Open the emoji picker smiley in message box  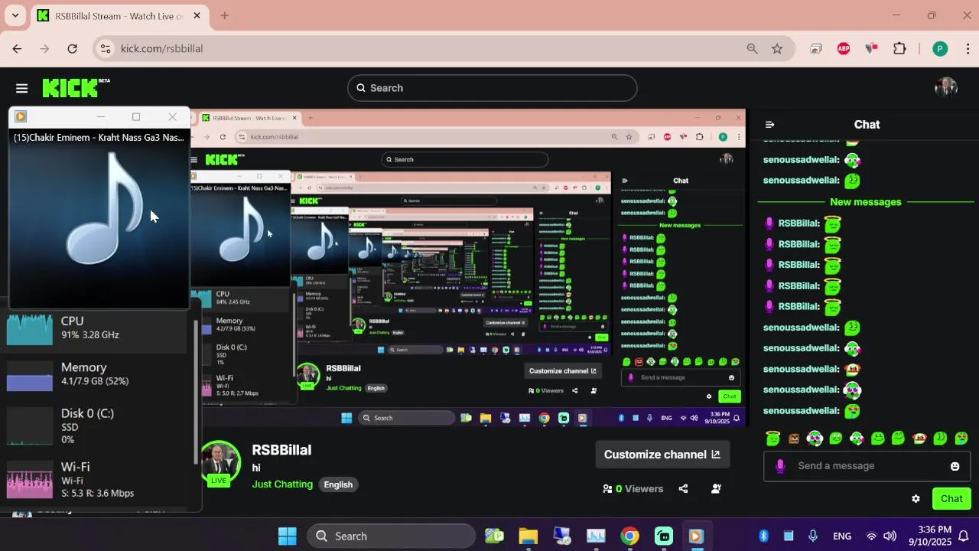pyautogui.click(x=955, y=466)
